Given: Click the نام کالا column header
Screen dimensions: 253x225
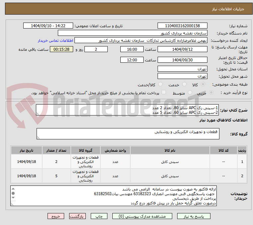Looking at the screenshot, I should (x=170, y=150).
